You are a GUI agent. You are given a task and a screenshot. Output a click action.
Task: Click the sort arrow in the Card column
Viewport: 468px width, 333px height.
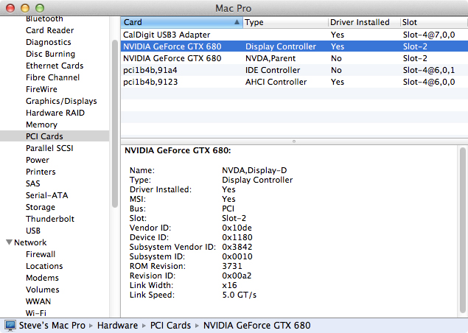(x=237, y=22)
